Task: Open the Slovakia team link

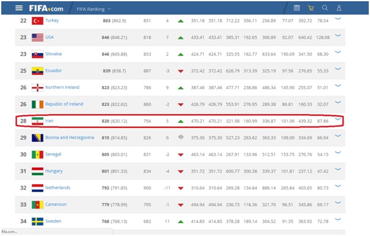Action: click(x=54, y=54)
